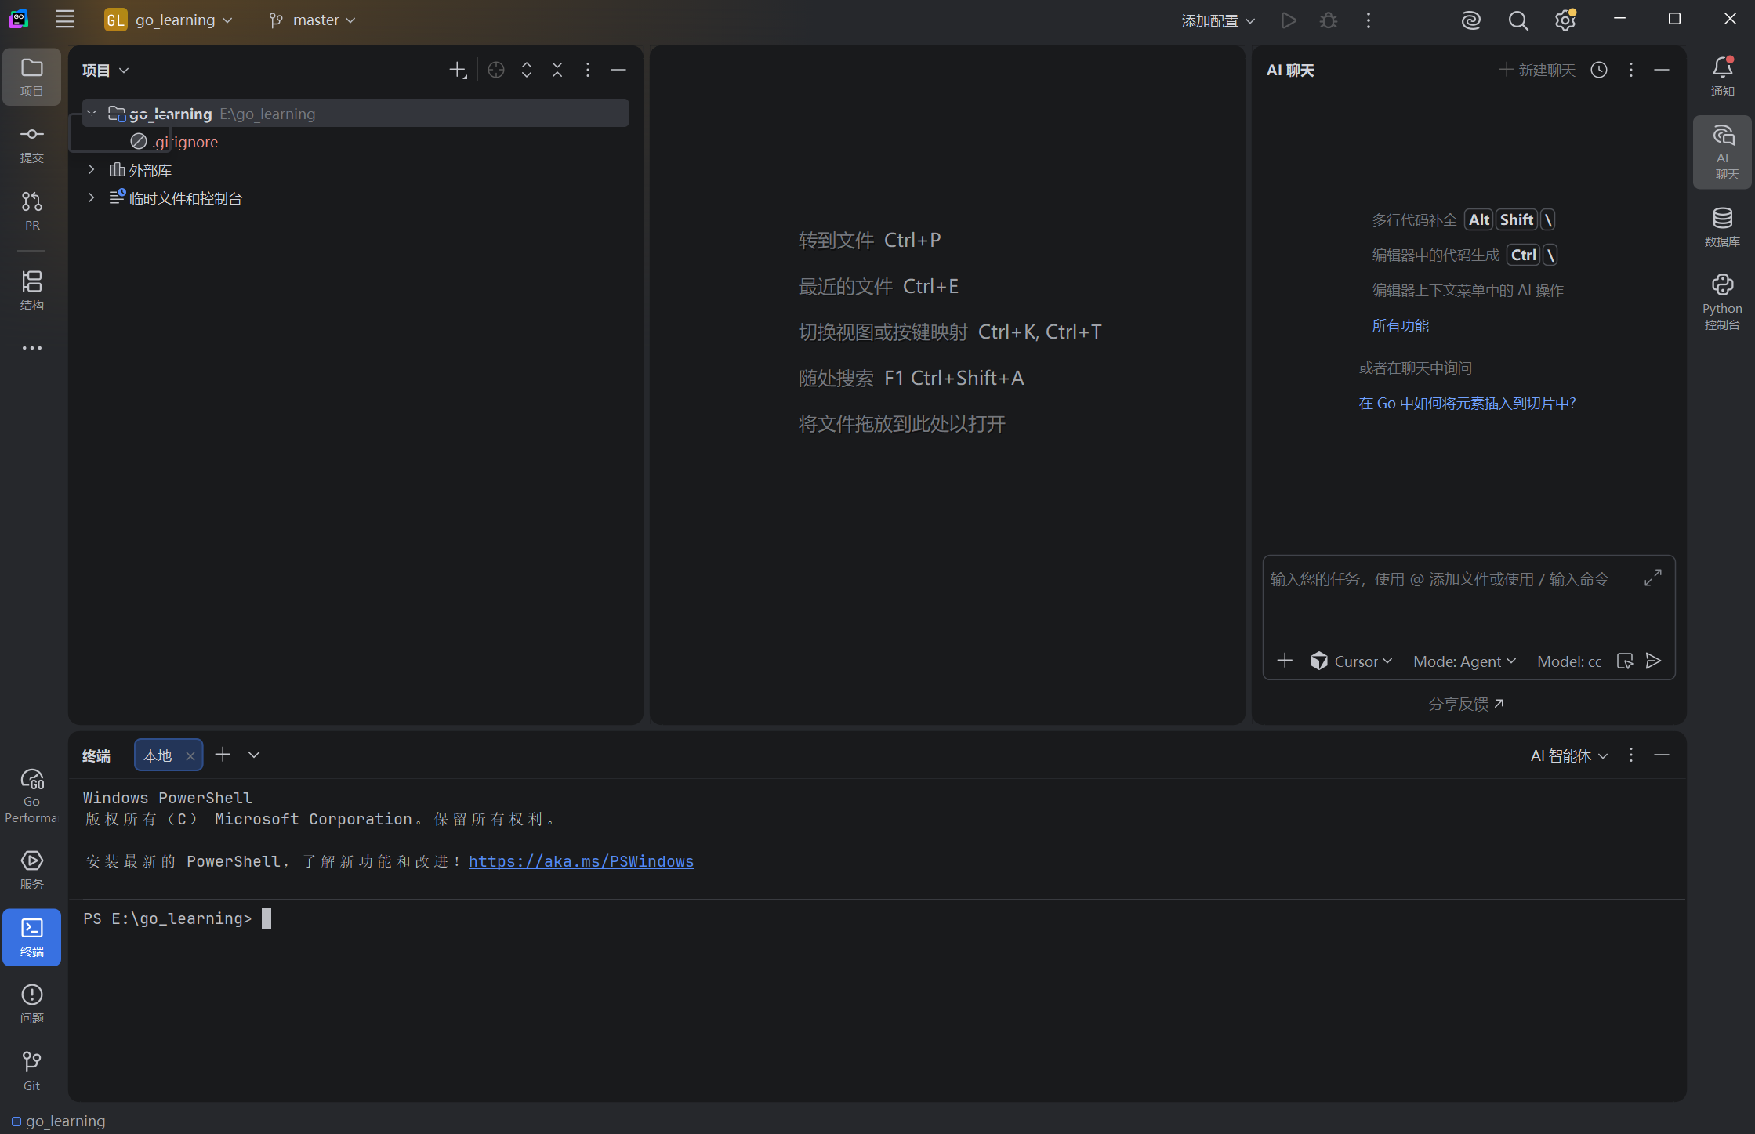This screenshot has width=1755, height=1134.
Task: Send the chat message arrow icon
Action: click(x=1653, y=661)
